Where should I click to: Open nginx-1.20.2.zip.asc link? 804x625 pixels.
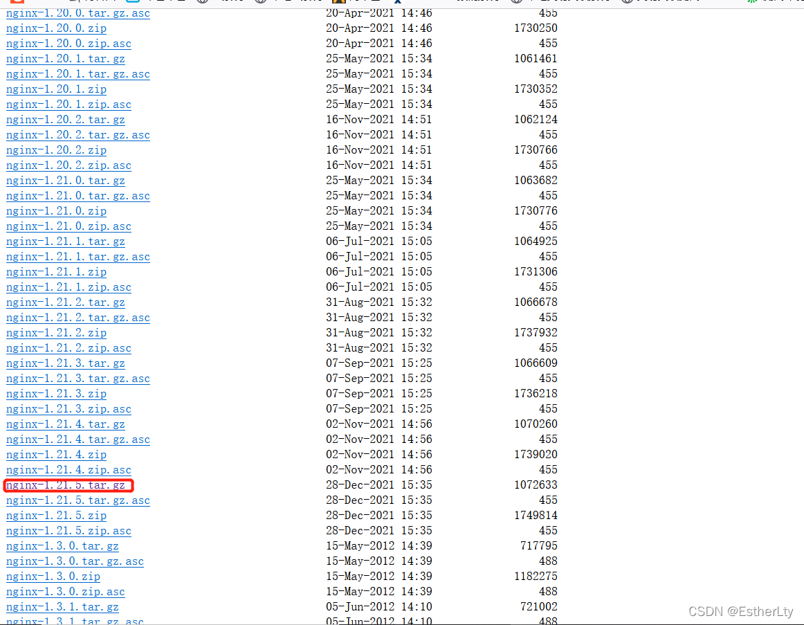click(x=68, y=165)
